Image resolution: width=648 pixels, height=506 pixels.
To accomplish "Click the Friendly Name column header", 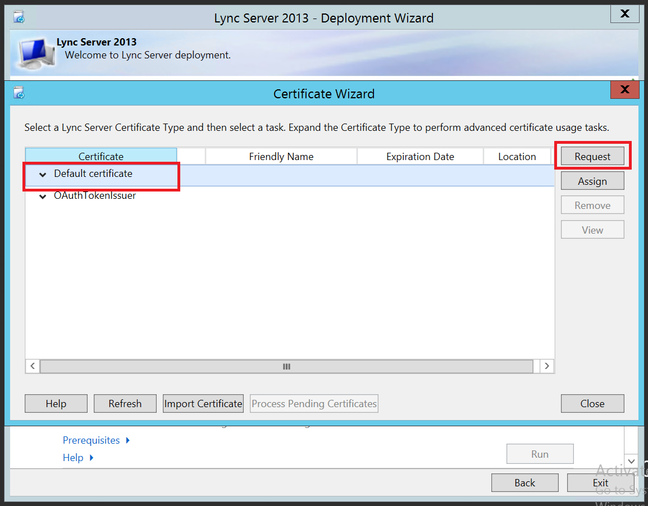I will click(281, 156).
